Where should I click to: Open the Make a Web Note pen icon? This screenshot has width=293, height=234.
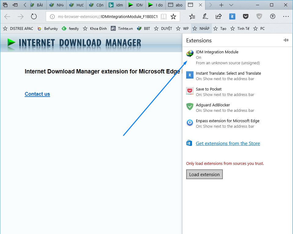pyautogui.click(x=205, y=17)
